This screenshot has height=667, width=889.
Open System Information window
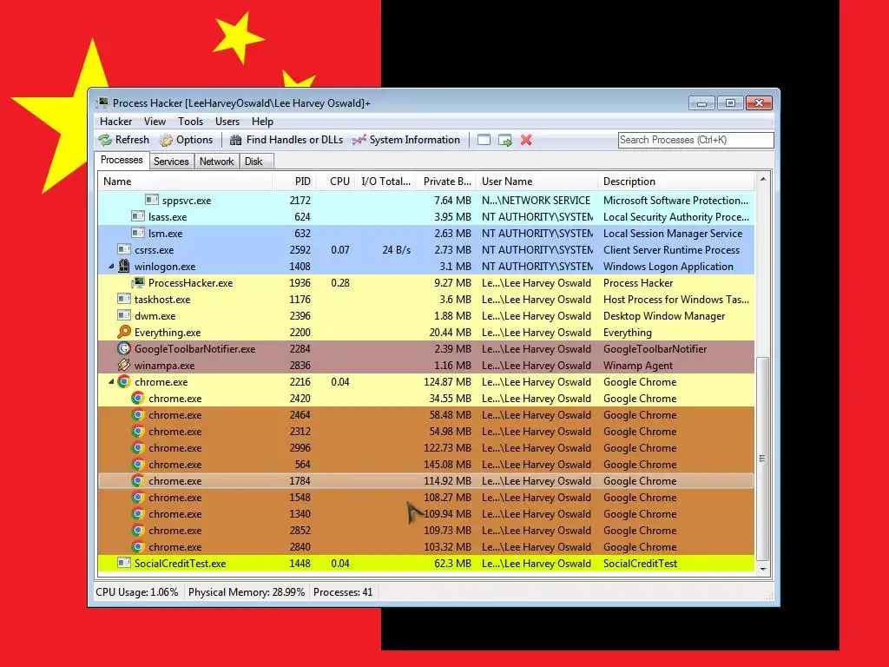[406, 140]
